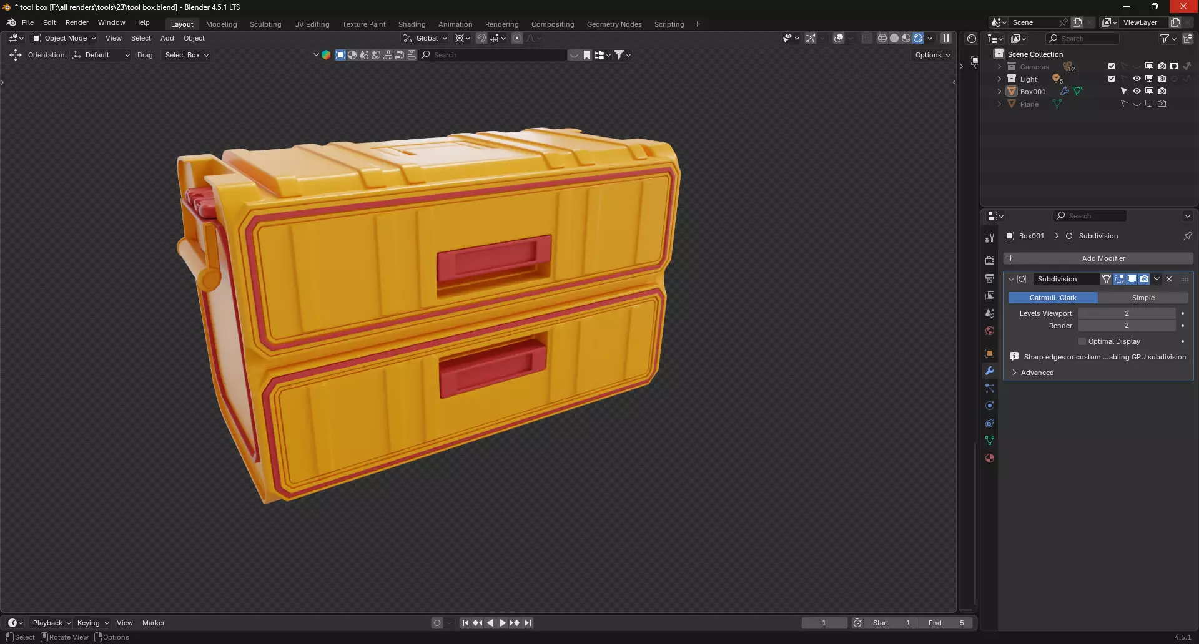The image size is (1199, 644).
Task: Switch to the Modeling workspace tab
Action: click(222, 24)
